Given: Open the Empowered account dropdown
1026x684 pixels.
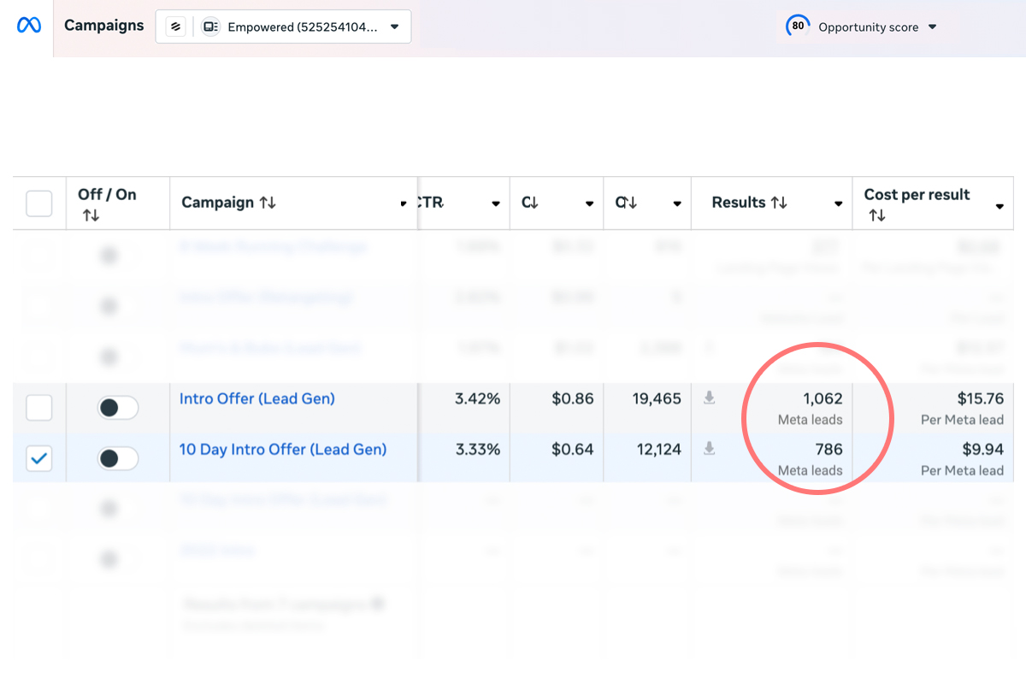Looking at the screenshot, I should [x=394, y=27].
